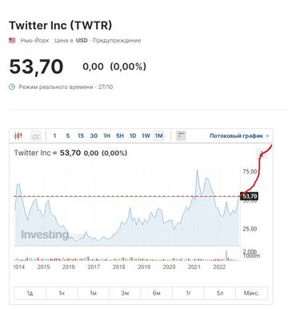Select the 1 minute interval
The width and height of the screenshot is (288, 309).
[x=54, y=136]
